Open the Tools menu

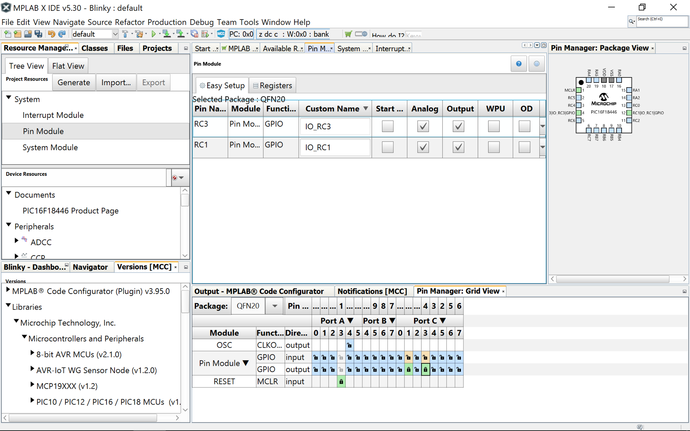[x=249, y=22]
